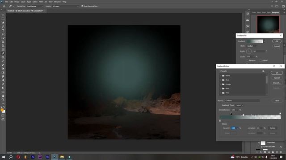Enable the Reverse checkbox in Gradient Fill
This screenshot has width=286, height=160.
tap(247, 60)
